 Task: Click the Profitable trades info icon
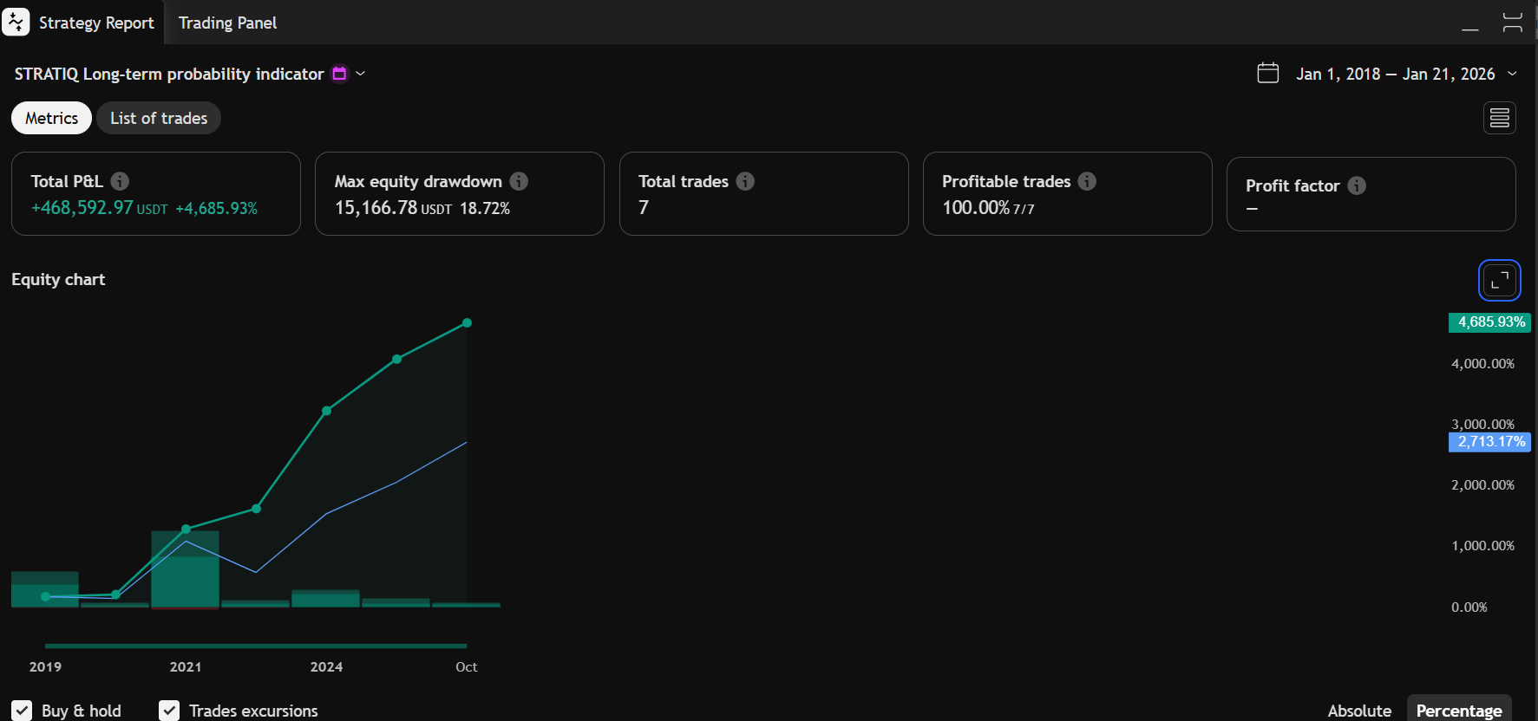1087,181
